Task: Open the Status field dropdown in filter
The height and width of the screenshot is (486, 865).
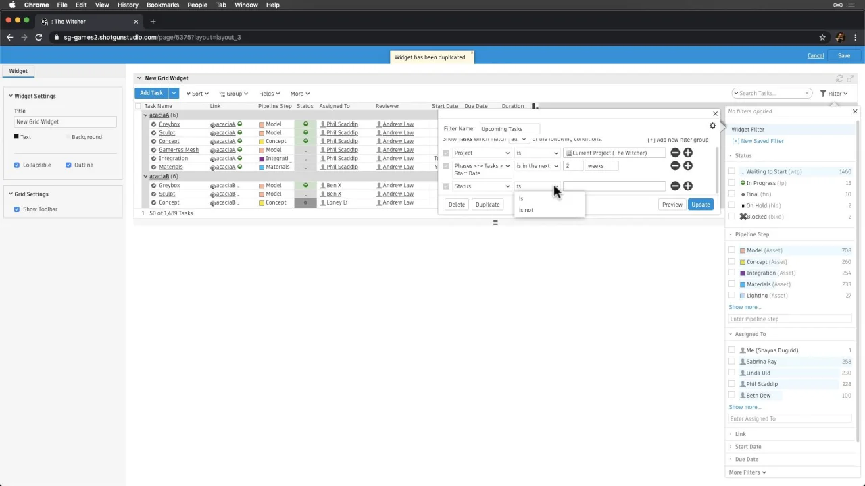Action: [481, 186]
